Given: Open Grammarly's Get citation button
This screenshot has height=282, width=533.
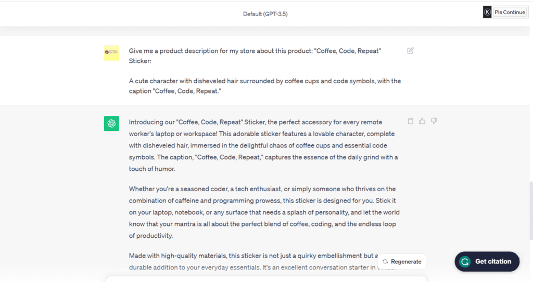Looking at the screenshot, I should pyautogui.click(x=487, y=261).
